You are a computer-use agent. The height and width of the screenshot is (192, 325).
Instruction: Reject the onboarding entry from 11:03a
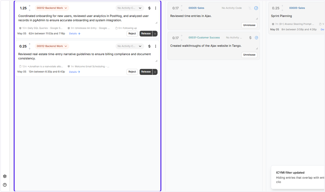pos(132,34)
